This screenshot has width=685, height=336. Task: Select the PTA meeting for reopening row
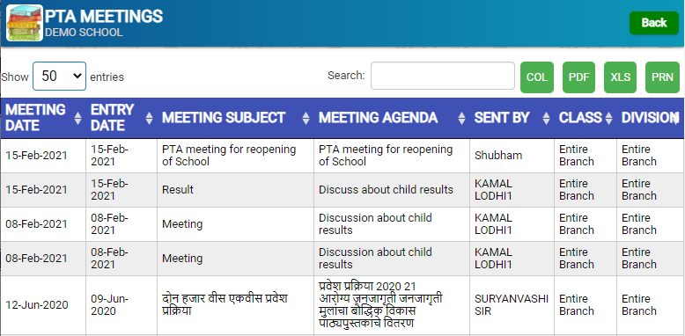coord(342,156)
